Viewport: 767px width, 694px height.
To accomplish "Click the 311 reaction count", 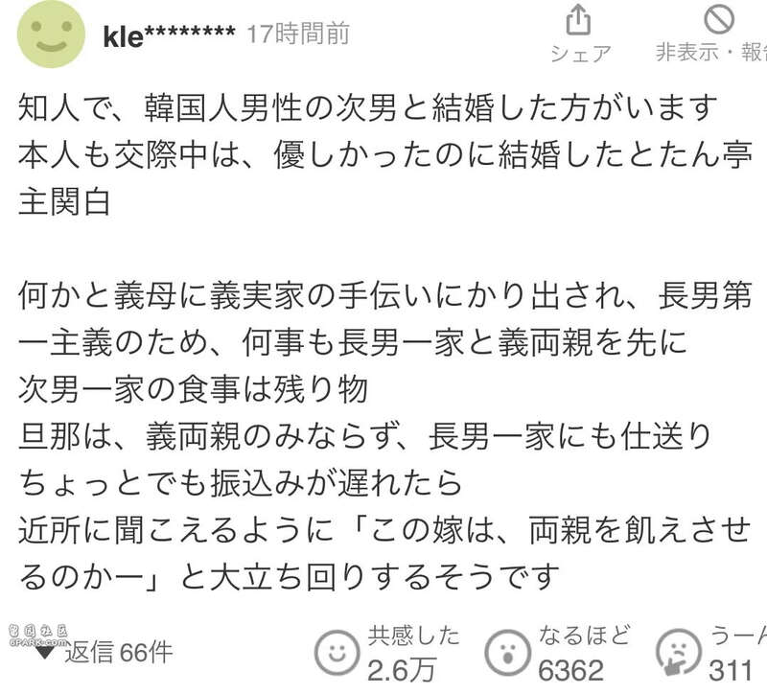I will pos(731,670).
